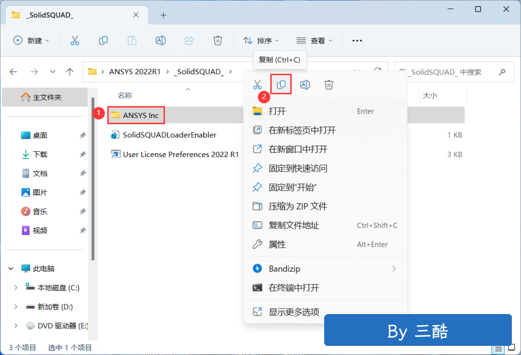Viewport: 521px width, 355px height.
Task: Click the Copy icon in the top toolbar
Action: tap(103, 40)
